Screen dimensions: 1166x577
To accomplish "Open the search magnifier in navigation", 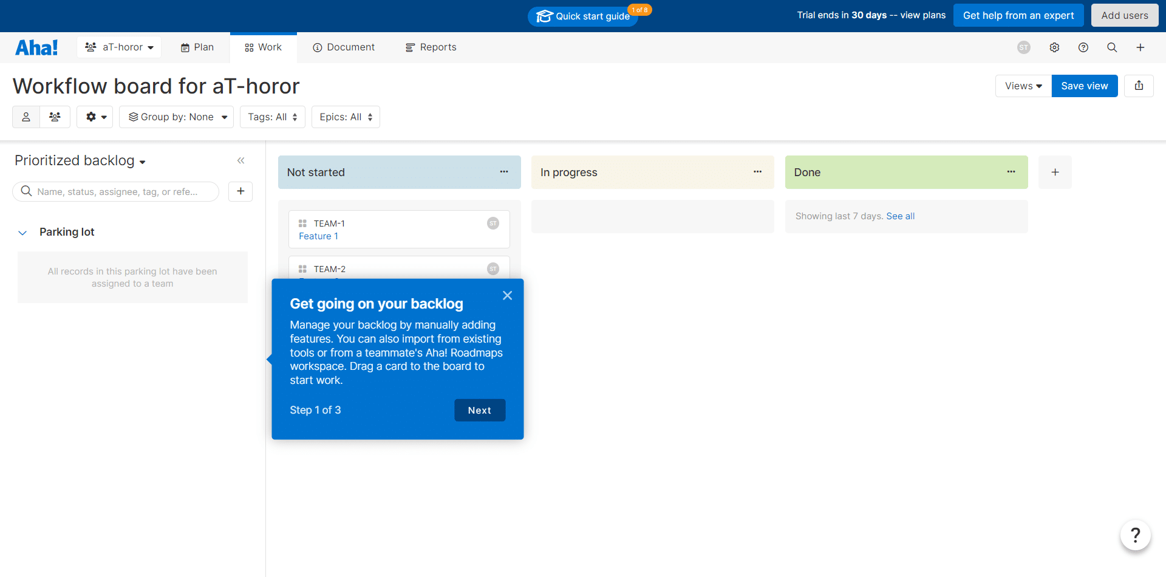I will (1112, 47).
